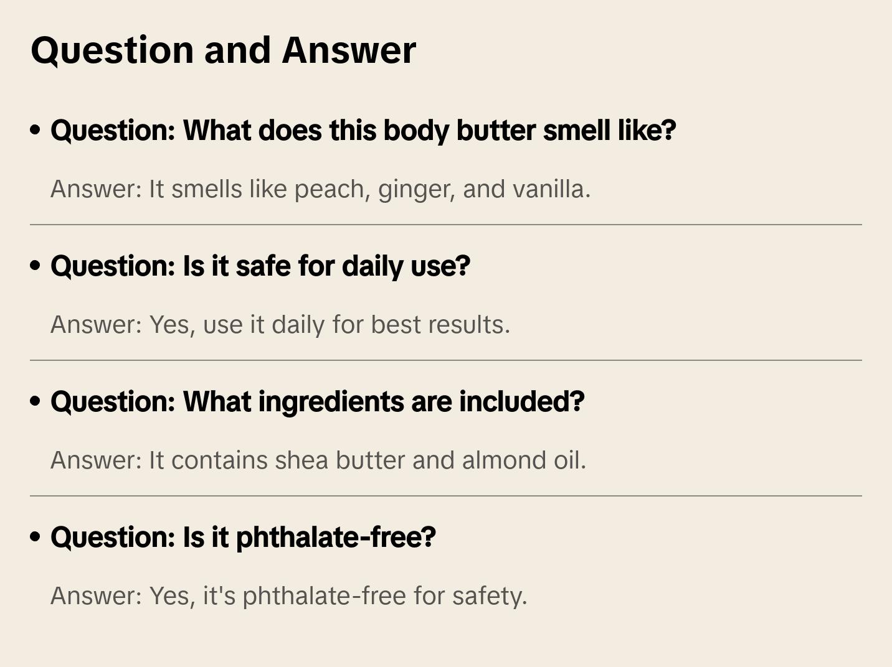Select the "What ingredients are included?" question
Screen dimensions: 892x667
click(317, 402)
